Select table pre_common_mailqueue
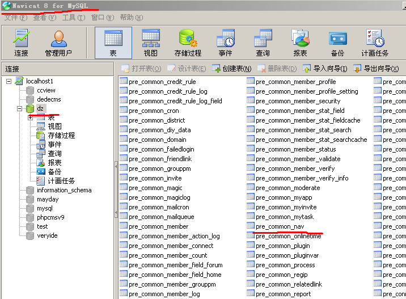 (162, 217)
